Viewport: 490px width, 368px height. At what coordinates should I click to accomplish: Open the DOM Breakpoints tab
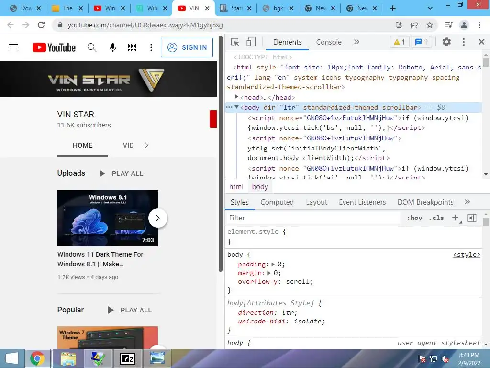click(425, 202)
